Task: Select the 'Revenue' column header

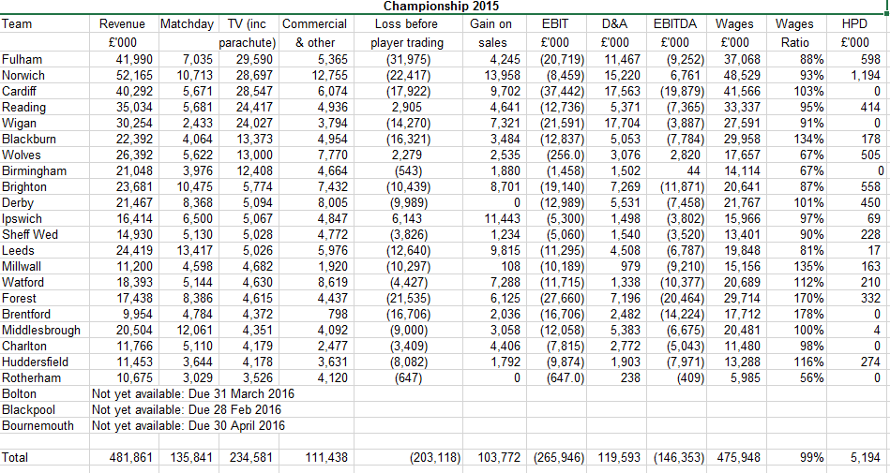Action: pyautogui.click(x=122, y=23)
